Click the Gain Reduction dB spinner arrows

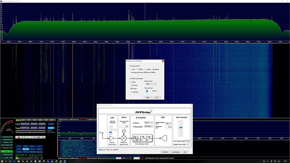coord(189,141)
